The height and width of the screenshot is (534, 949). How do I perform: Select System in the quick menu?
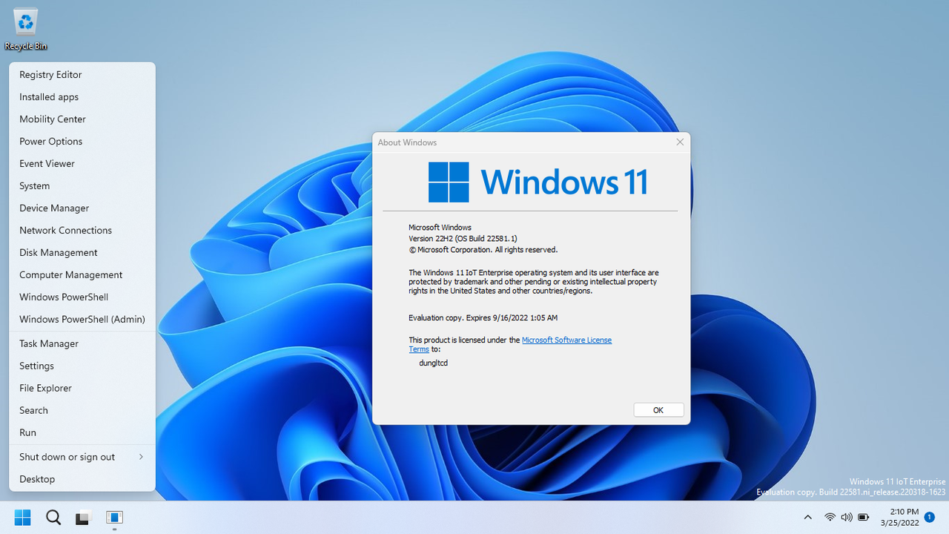(x=82, y=186)
